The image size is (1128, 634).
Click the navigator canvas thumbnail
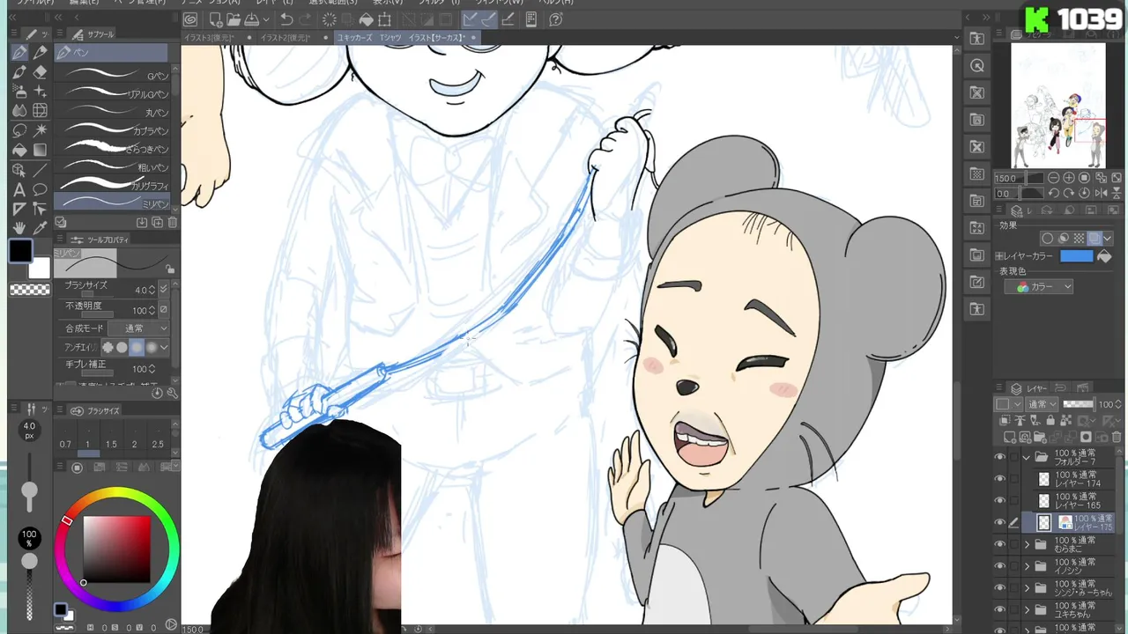coord(1058,106)
